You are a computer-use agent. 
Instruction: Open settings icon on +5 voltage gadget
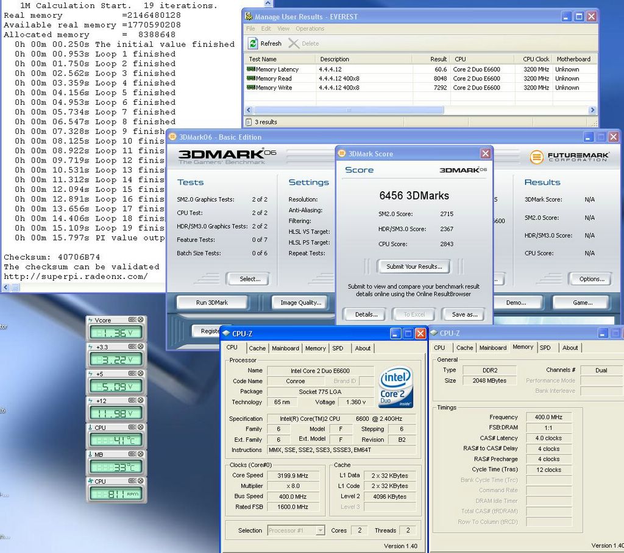click(132, 373)
